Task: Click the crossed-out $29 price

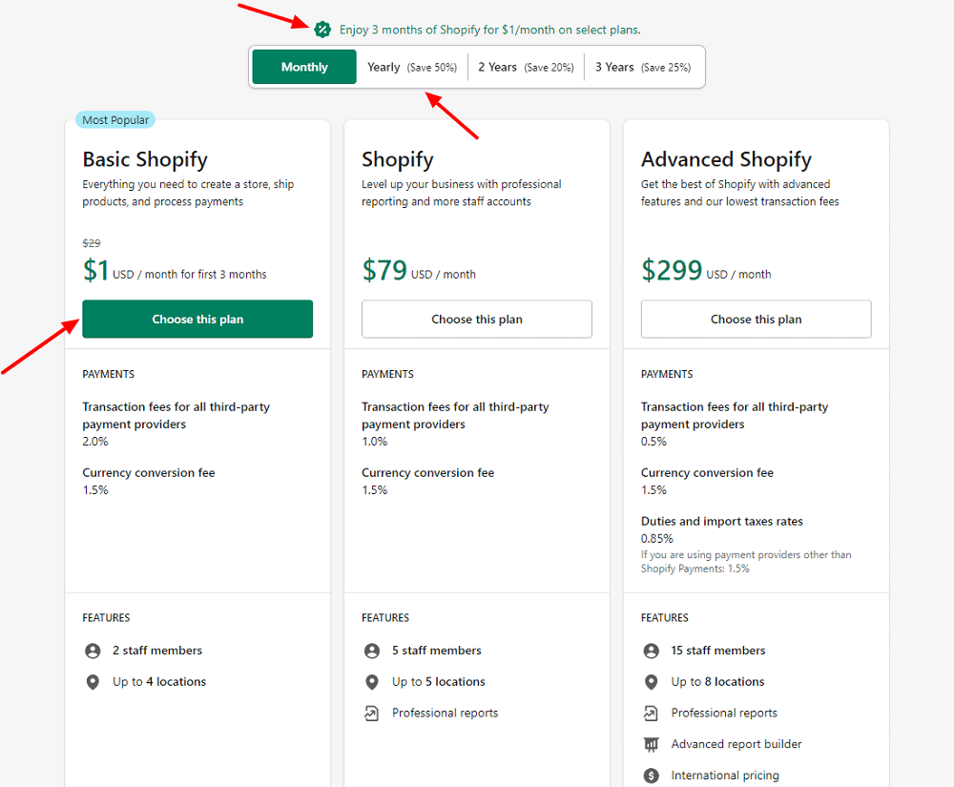Action: 92,243
